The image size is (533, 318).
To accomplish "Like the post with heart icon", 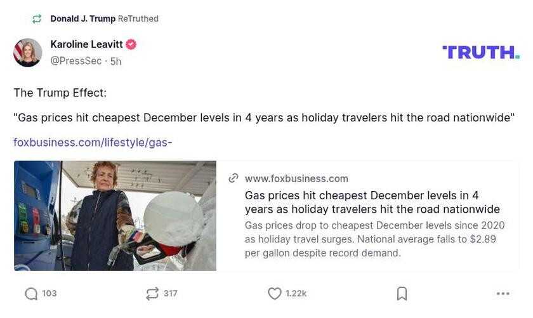I will [274, 293].
